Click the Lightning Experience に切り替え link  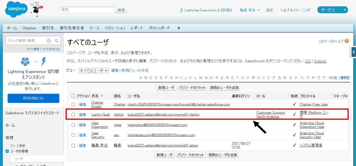click(209, 10)
